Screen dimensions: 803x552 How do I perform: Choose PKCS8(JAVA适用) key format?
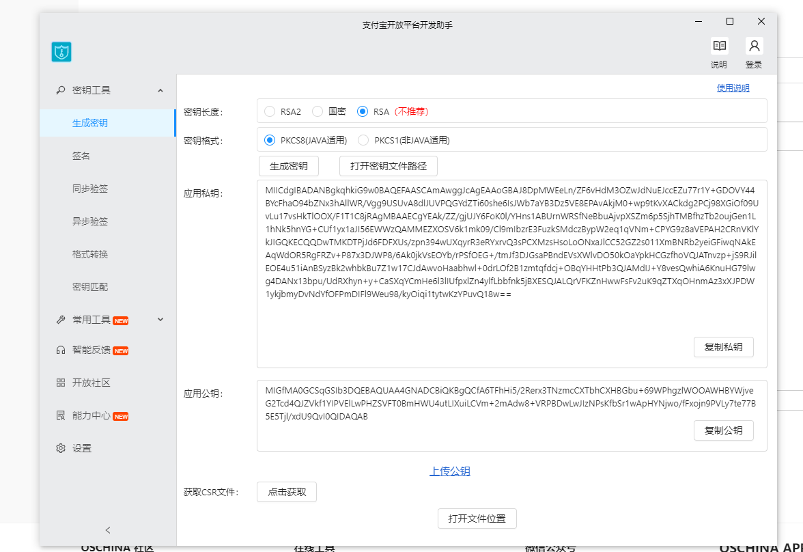(x=270, y=140)
